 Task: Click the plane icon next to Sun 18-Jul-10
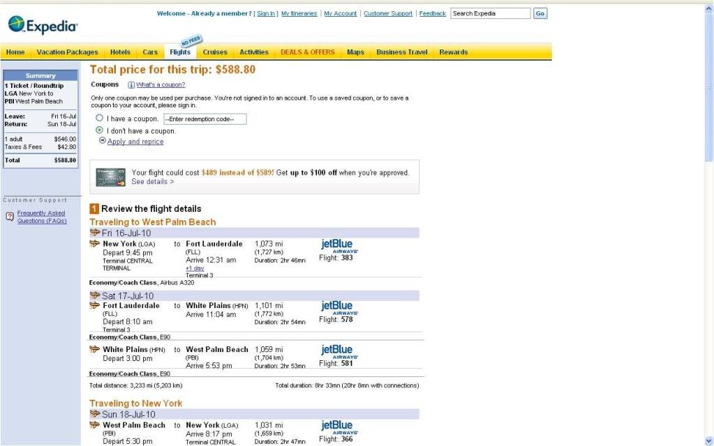95,414
